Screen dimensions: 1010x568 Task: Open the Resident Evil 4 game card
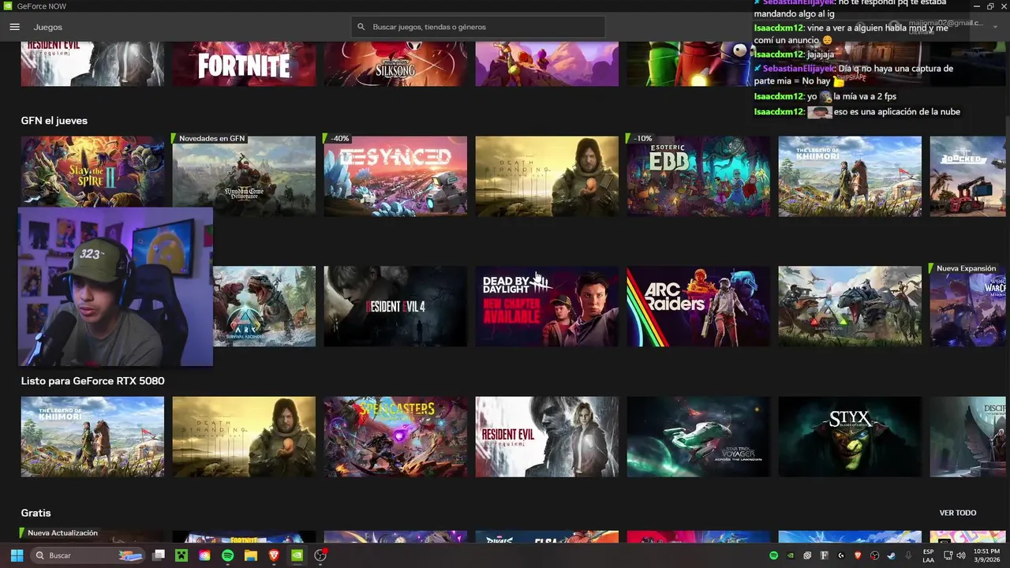pos(395,306)
